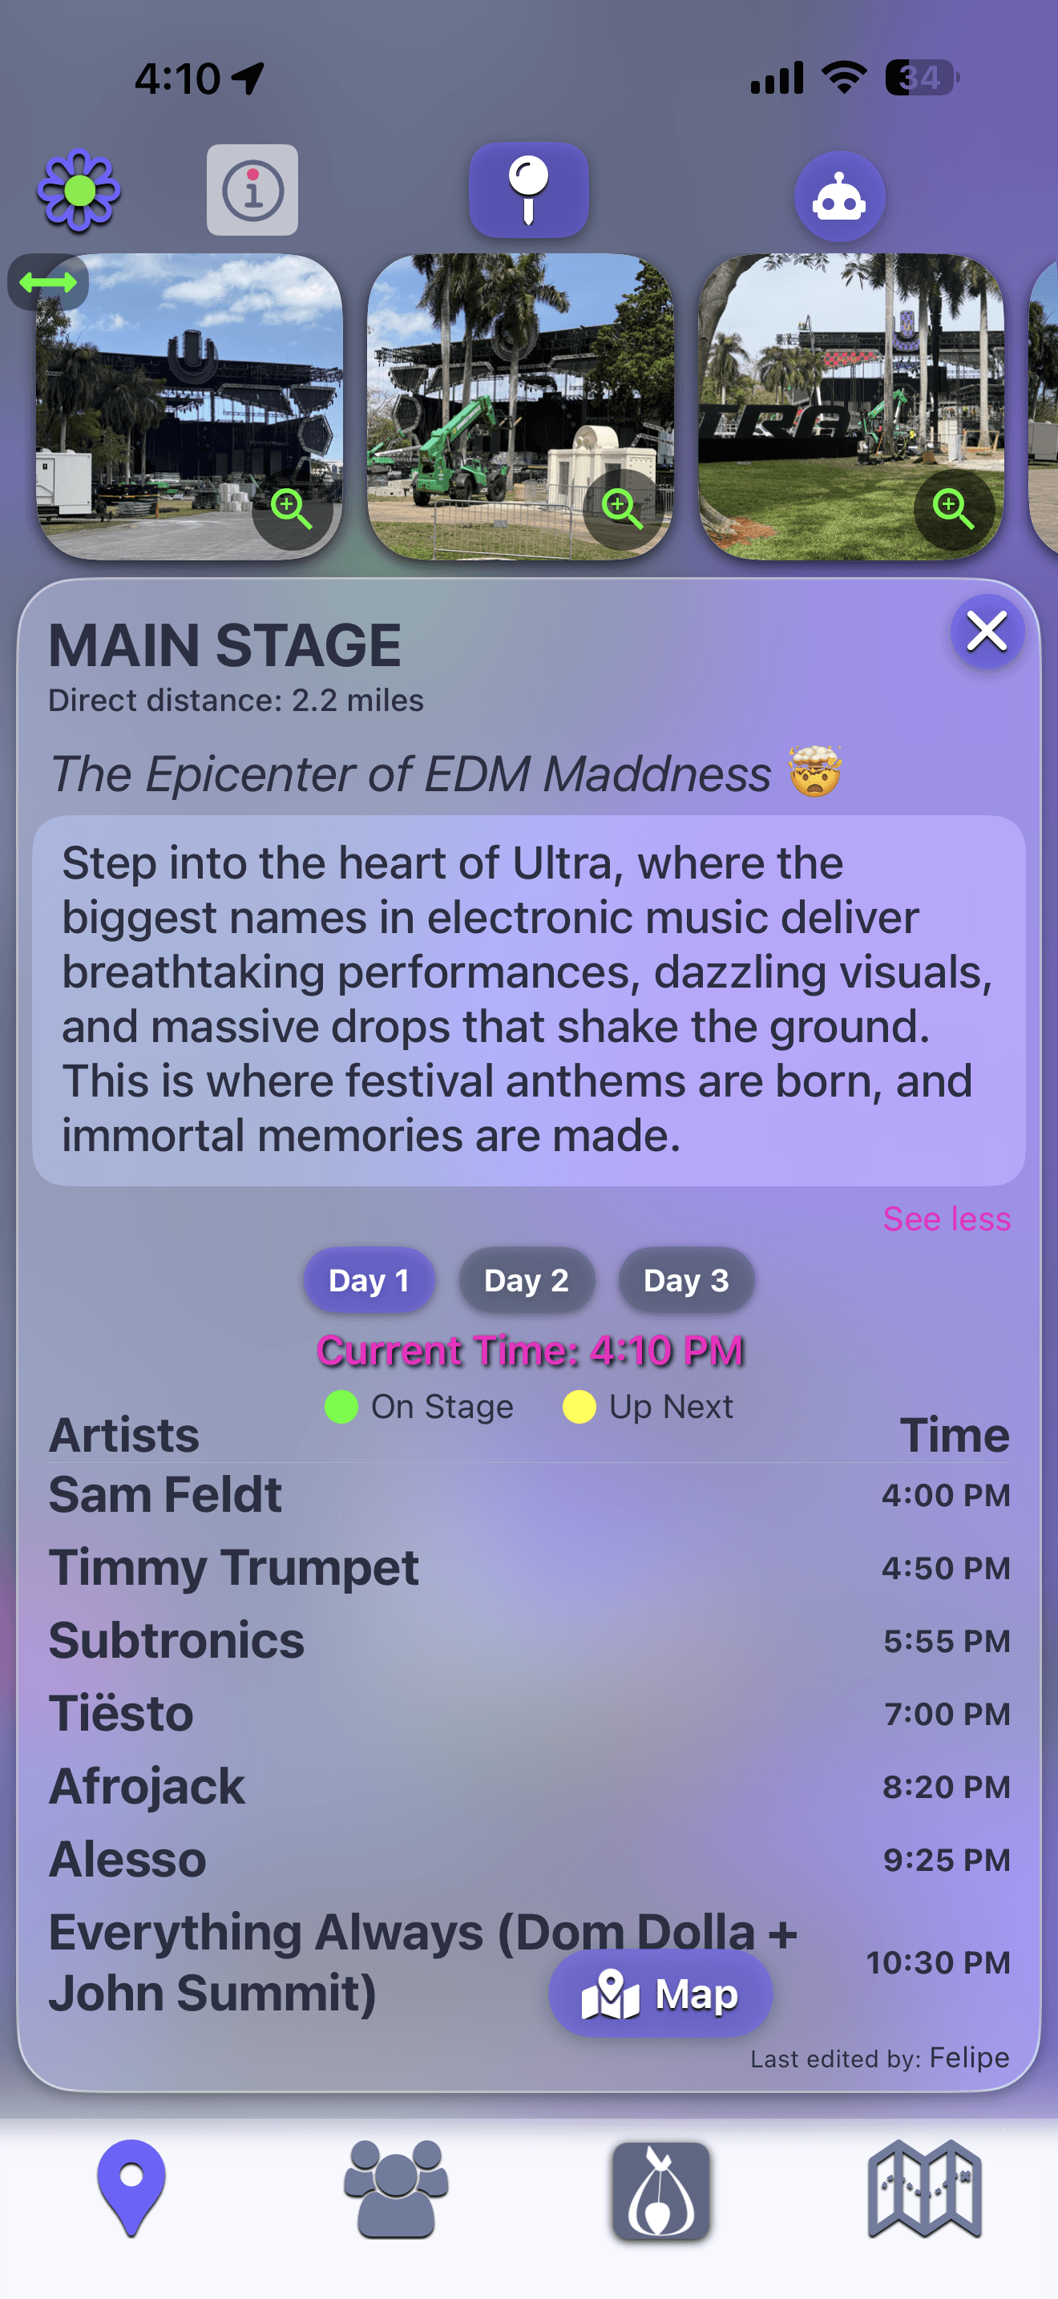Close the Main Stage card
The image size is (1058, 2299).
[x=987, y=632]
